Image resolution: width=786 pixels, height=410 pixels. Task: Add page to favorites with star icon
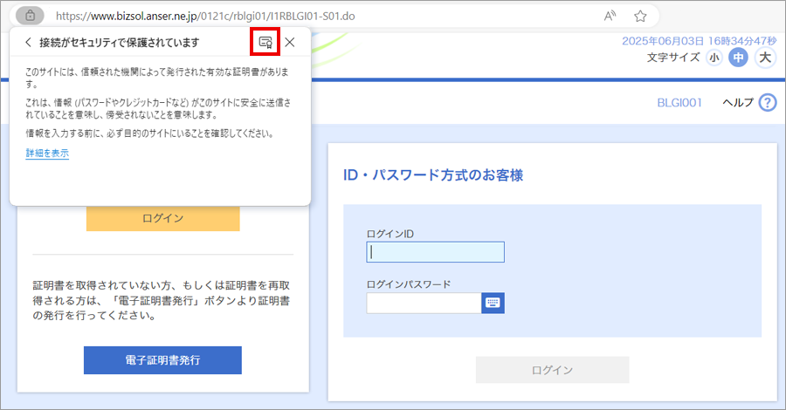pyautogui.click(x=640, y=16)
